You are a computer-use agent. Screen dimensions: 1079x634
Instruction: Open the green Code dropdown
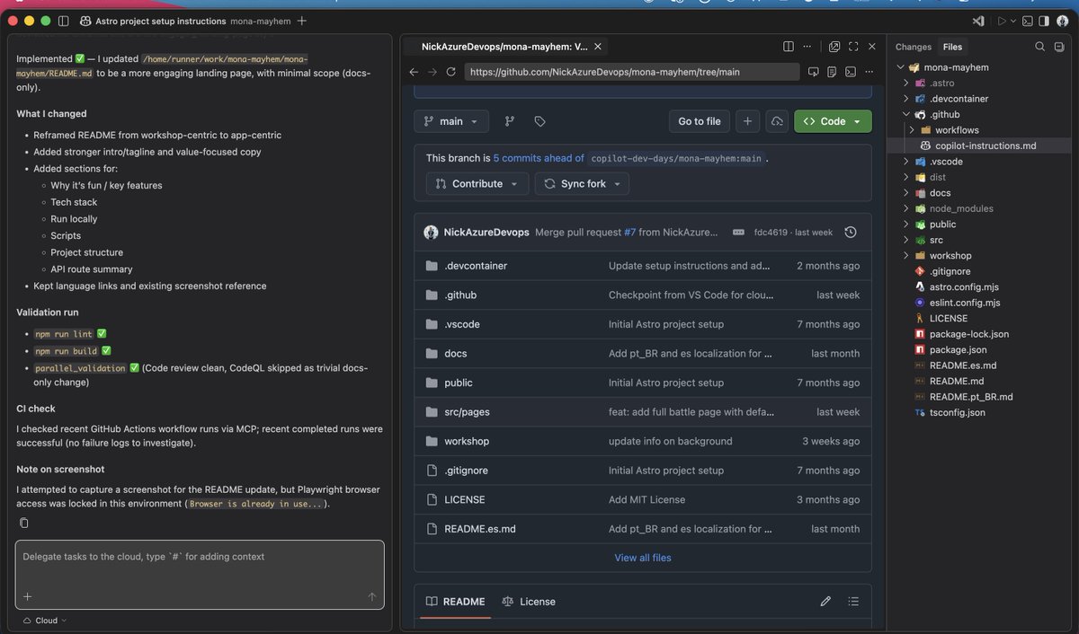pos(833,121)
